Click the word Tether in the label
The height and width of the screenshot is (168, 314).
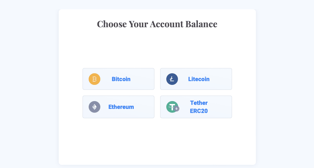(199, 103)
